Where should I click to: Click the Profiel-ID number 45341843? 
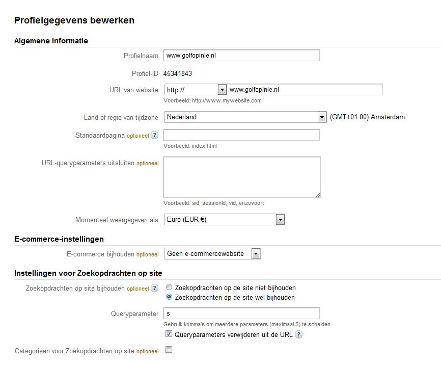click(177, 73)
